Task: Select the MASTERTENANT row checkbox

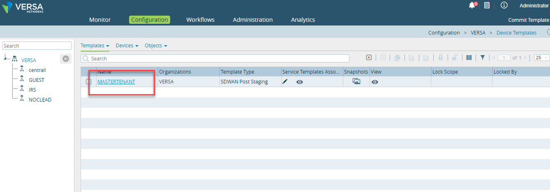Action: click(88, 82)
